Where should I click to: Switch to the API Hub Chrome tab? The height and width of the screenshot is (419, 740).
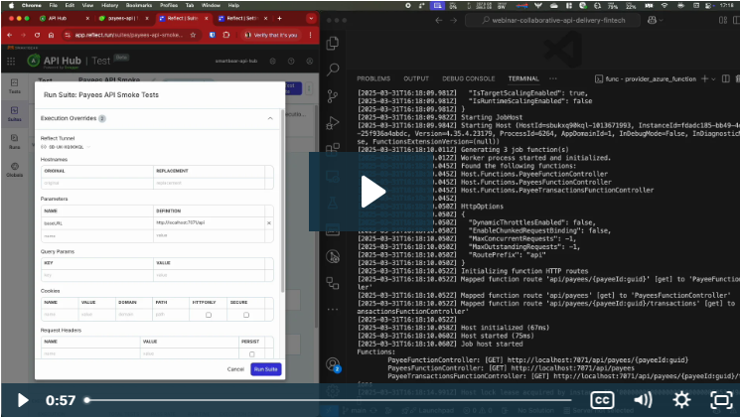pyautogui.click(x=65, y=19)
